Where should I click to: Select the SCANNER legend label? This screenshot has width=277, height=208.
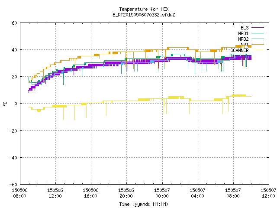click(239, 50)
